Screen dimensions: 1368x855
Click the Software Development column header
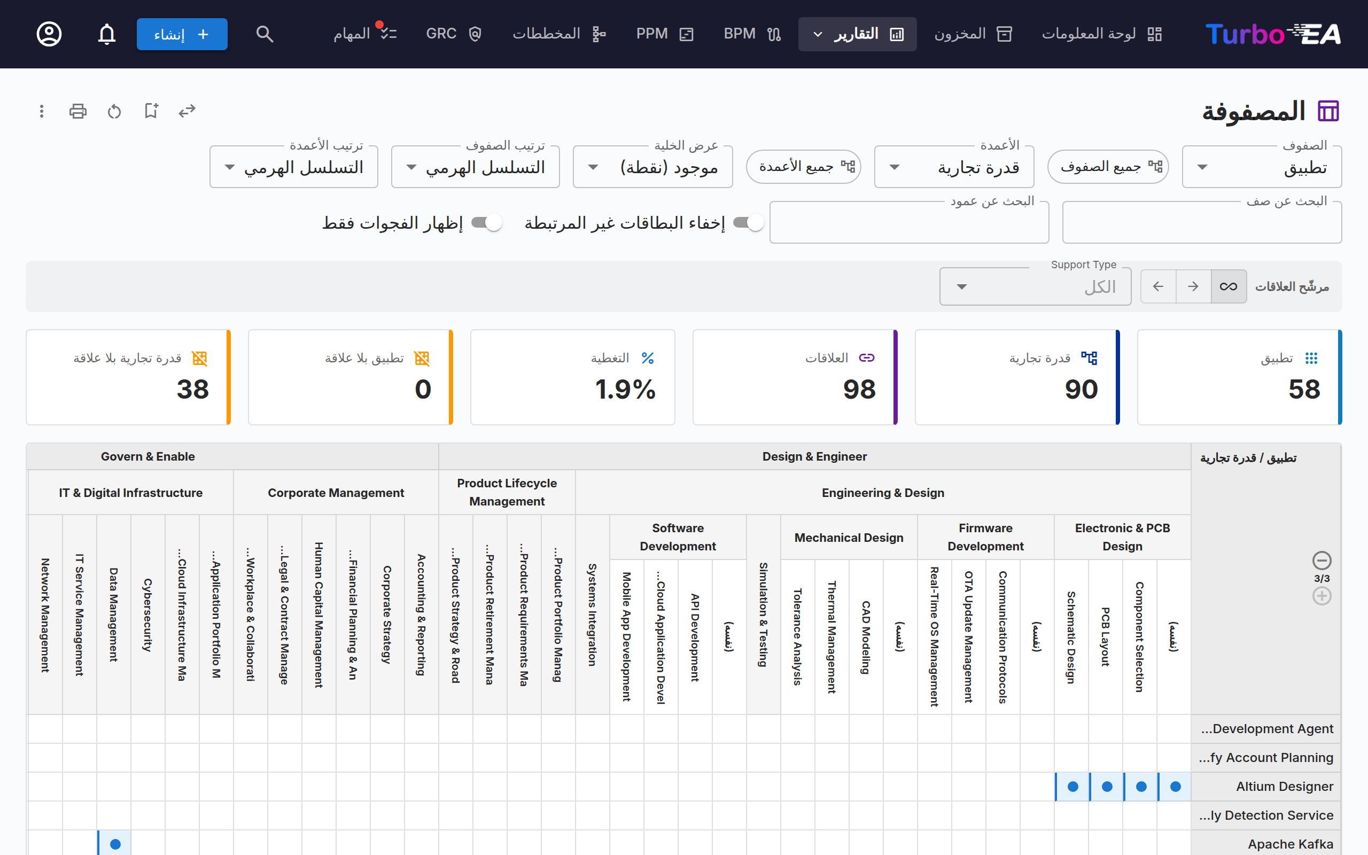678,537
